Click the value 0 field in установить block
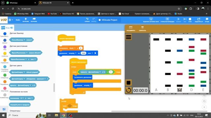The height and width of the screenshot is (118, 211). tap(80, 48)
